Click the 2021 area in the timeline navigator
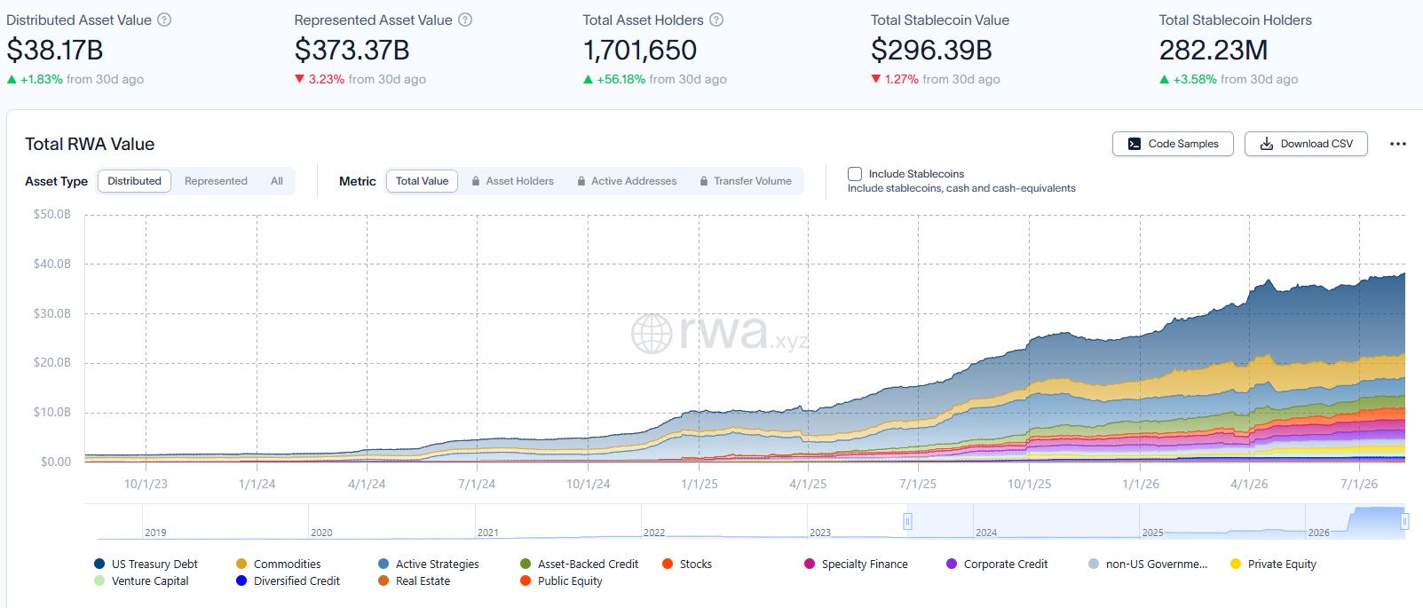 point(558,523)
